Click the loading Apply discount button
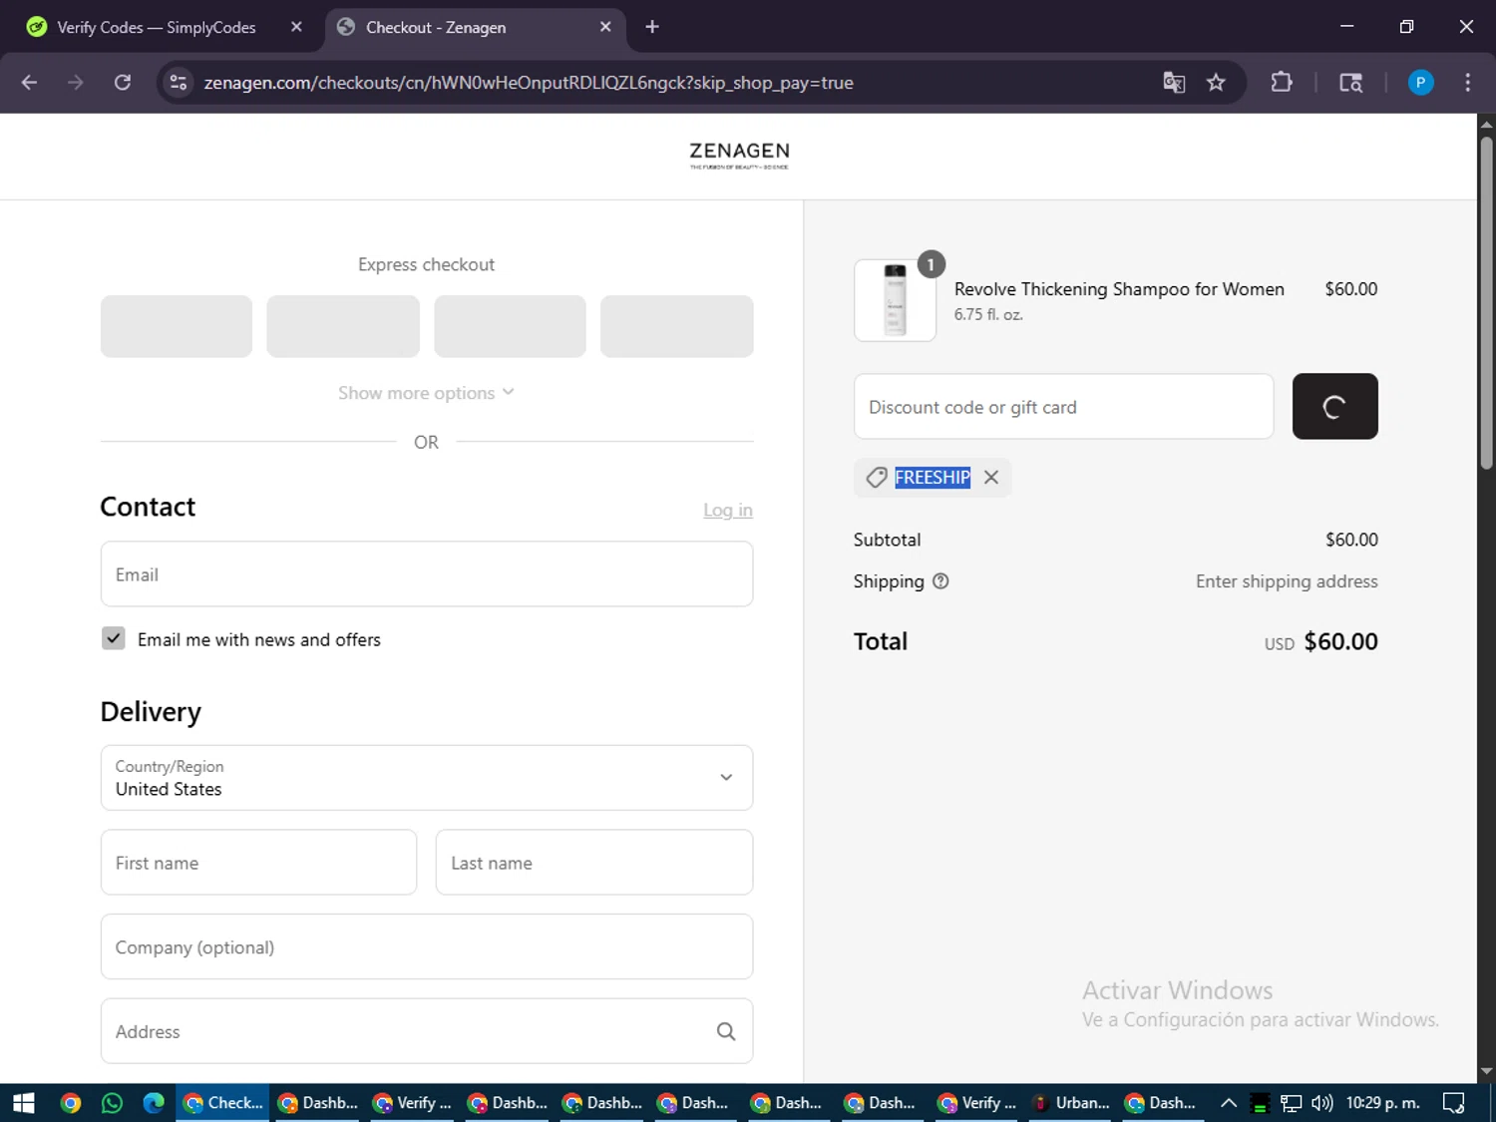This screenshot has height=1122, width=1496. [1334, 406]
